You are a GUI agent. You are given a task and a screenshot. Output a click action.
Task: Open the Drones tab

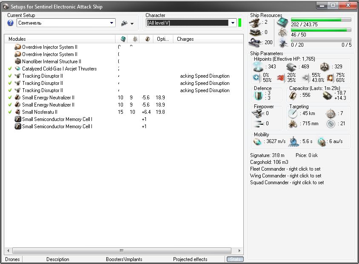click(x=12, y=259)
